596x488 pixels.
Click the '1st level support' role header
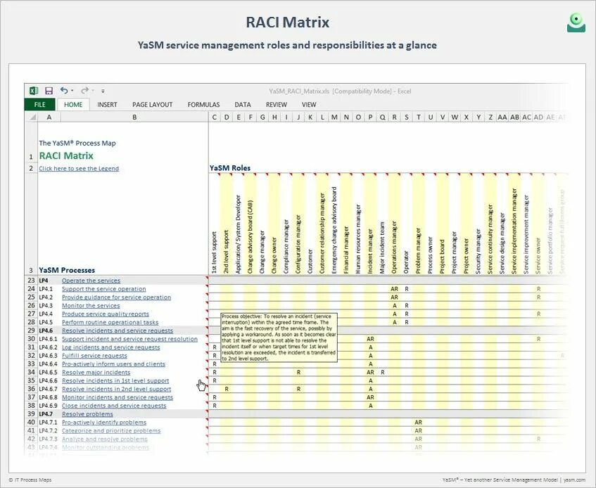(x=215, y=252)
